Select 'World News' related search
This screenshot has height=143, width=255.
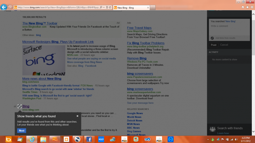pos(134,117)
